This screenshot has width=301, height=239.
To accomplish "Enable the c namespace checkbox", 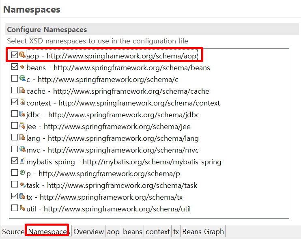I will click(x=15, y=78).
